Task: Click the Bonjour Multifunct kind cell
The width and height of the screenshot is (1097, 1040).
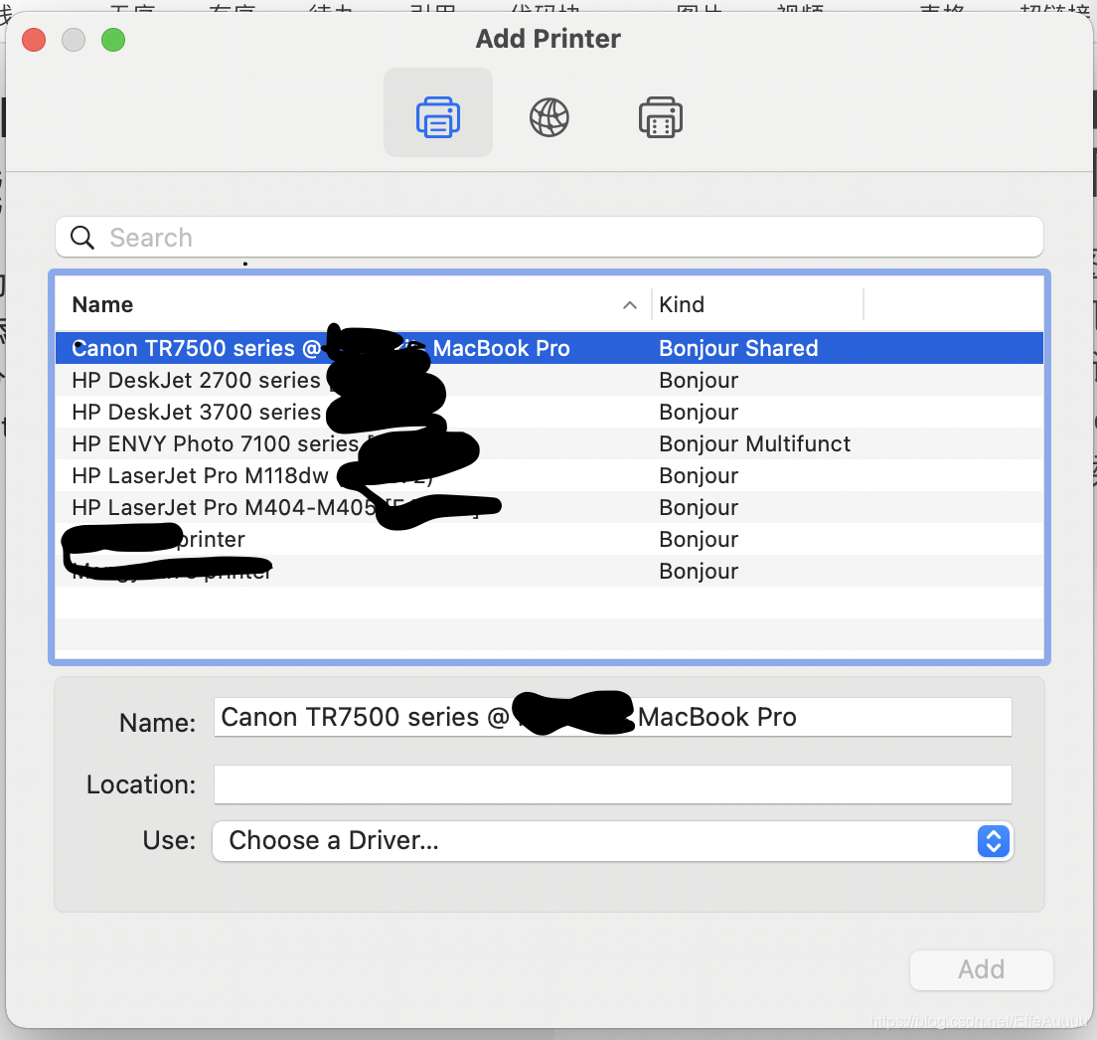Action: click(x=754, y=443)
